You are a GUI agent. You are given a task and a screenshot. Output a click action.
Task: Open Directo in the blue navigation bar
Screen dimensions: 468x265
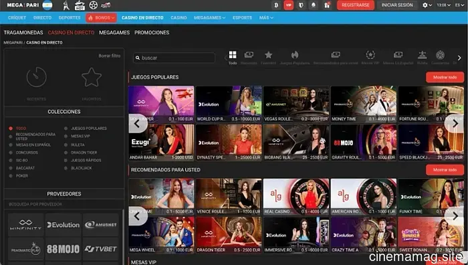pyautogui.click(x=42, y=17)
